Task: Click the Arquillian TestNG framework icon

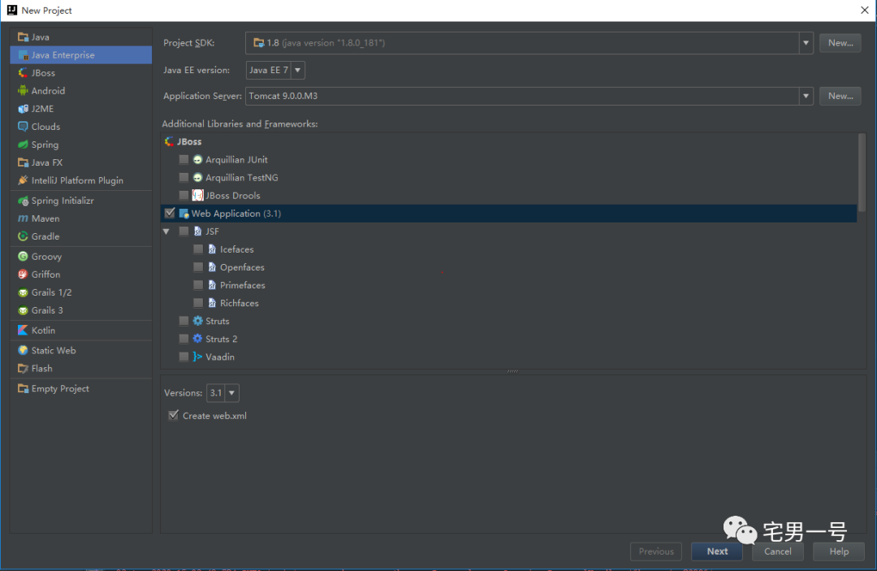Action: (197, 177)
